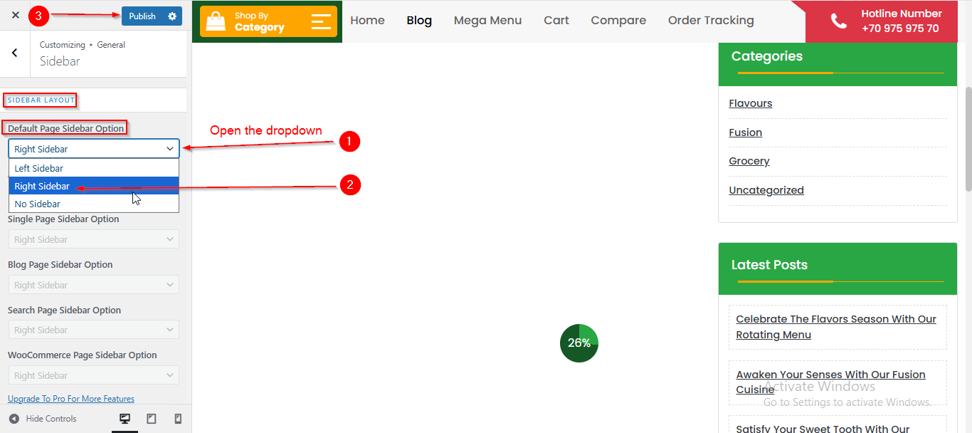This screenshot has width=972, height=433.
Task: Click the phone icon near Hotline Number
Action: (839, 21)
